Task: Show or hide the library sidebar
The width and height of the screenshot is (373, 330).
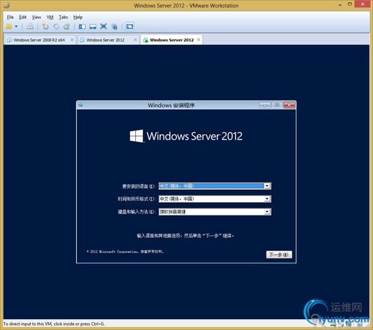Action: tap(82, 26)
